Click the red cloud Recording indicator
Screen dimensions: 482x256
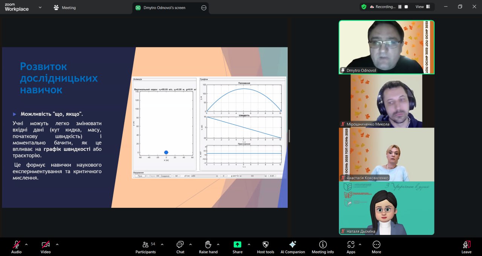click(x=372, y=7)
